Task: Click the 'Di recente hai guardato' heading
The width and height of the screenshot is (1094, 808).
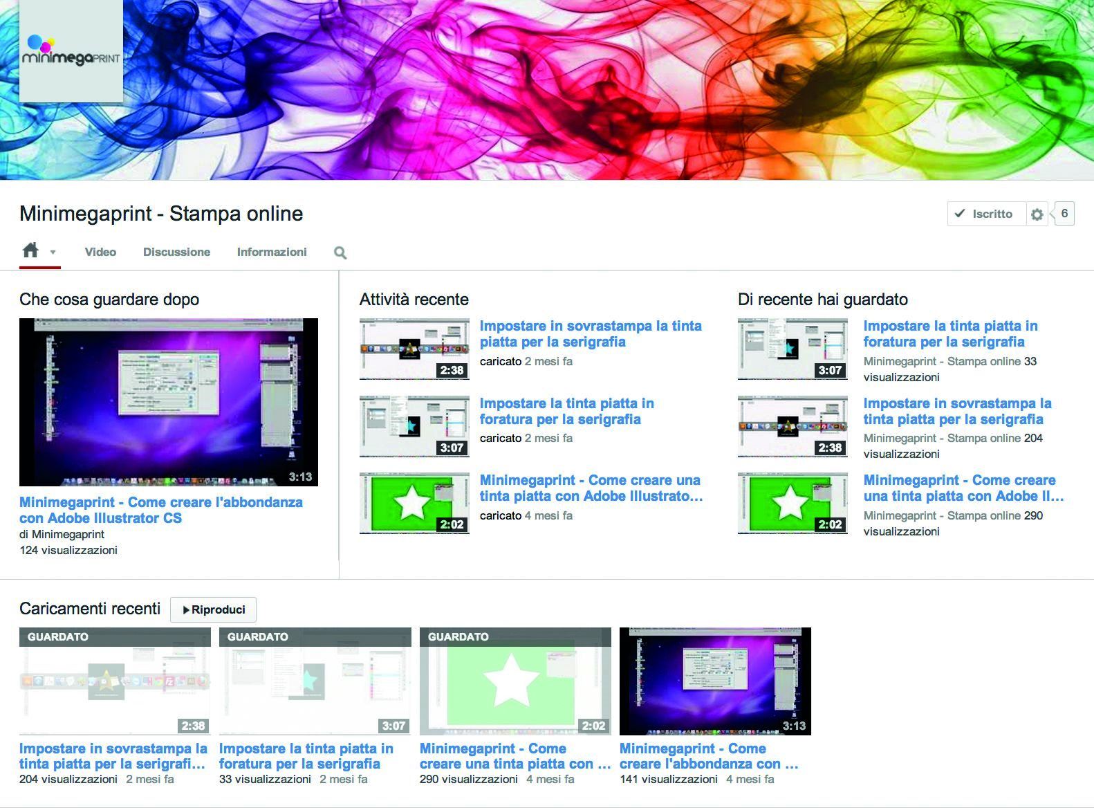Action: (823, 300)
